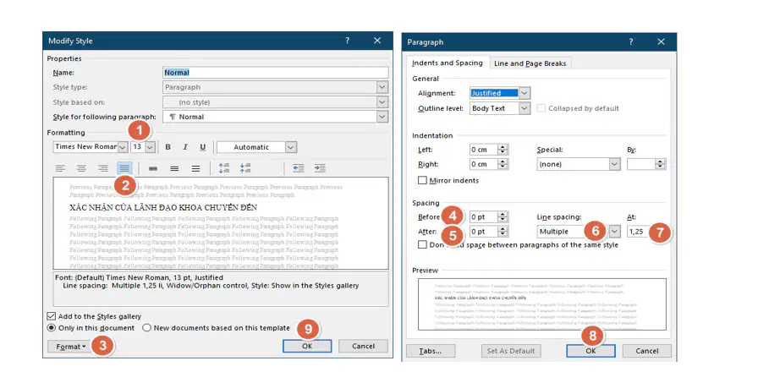Open Special indentation dropdown

(614, 164)
